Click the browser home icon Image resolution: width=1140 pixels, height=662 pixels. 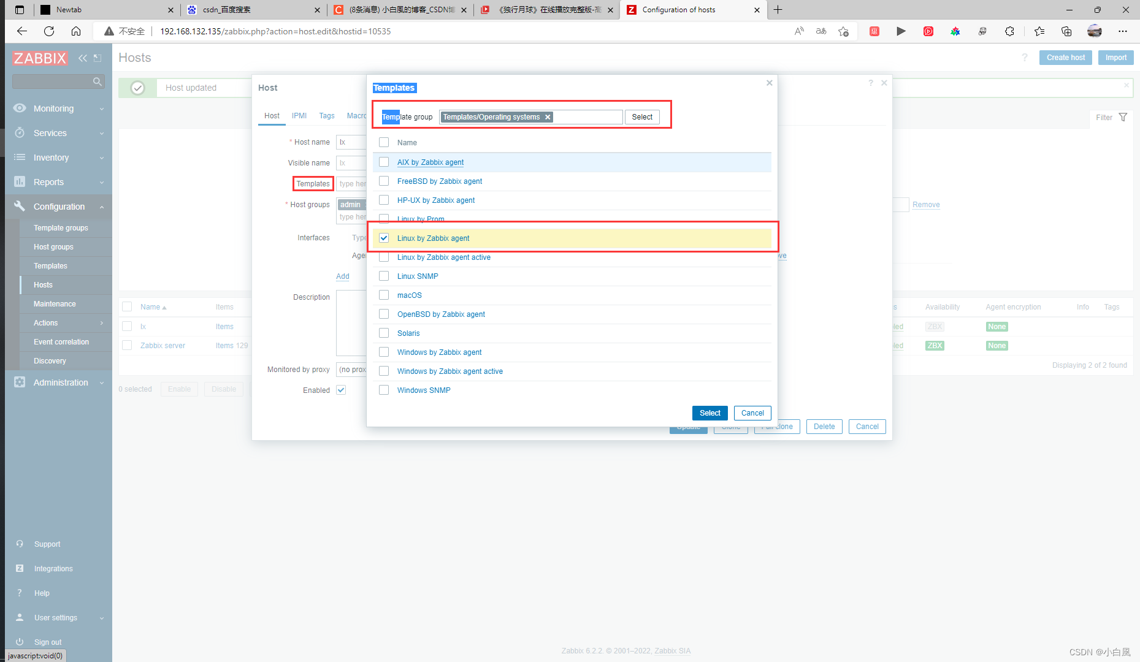tap(76, 31)
